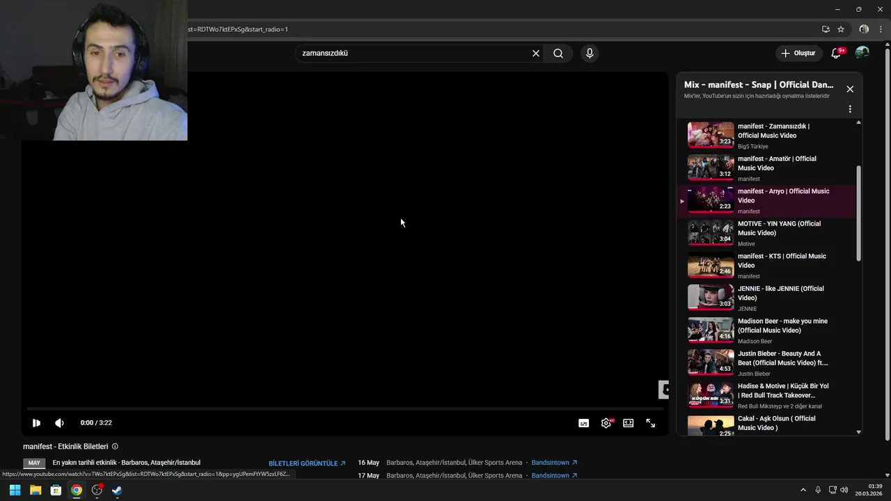Open Microsoft Store from taskbar
This screenshot has height=501, width=891.
coord(56,490)
